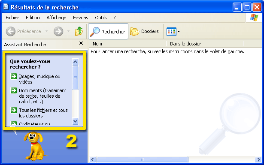Select Documents (traitement de texte) search option
Image resolution: width=264 pixels, height=165 pixels.
(x=42, y=96)
